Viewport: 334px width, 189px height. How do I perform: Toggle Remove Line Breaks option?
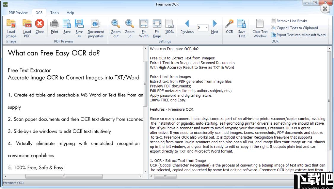[x=289, y=21]
